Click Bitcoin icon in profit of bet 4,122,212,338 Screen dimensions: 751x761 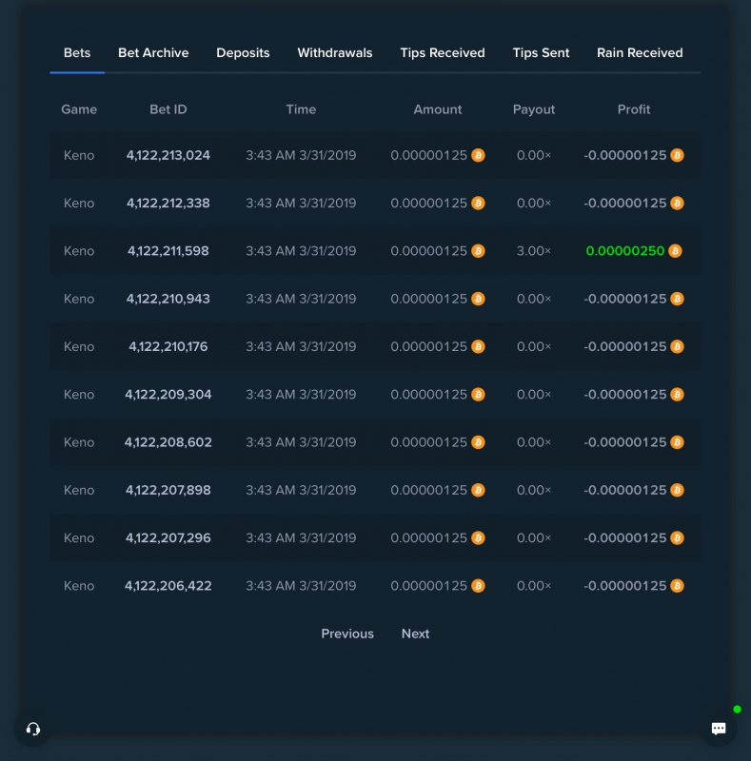coord(677,203)
